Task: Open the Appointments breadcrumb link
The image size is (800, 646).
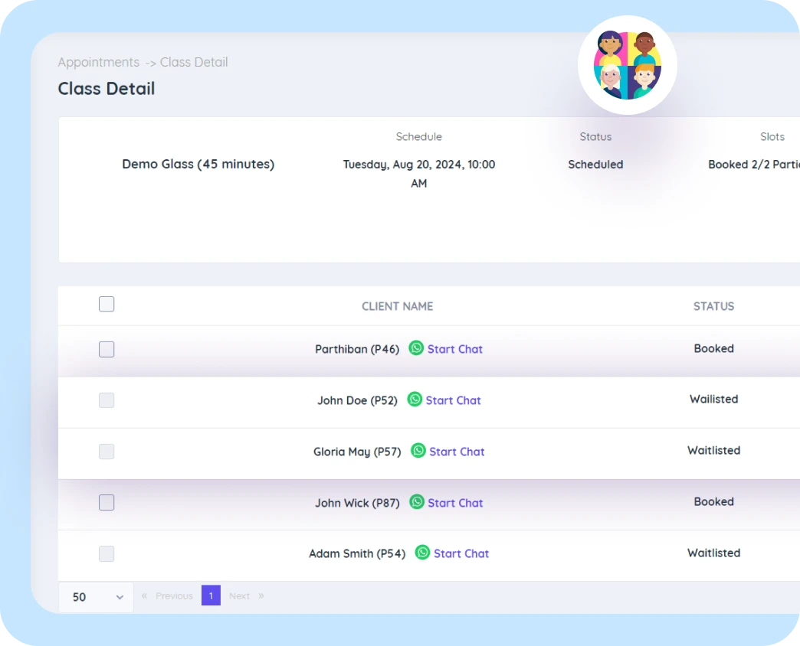Action: point(99,62)
